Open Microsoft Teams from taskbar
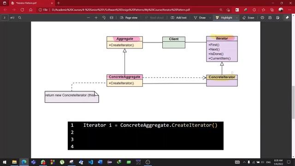This screenshot has height=166, width=295. (34, 162)
